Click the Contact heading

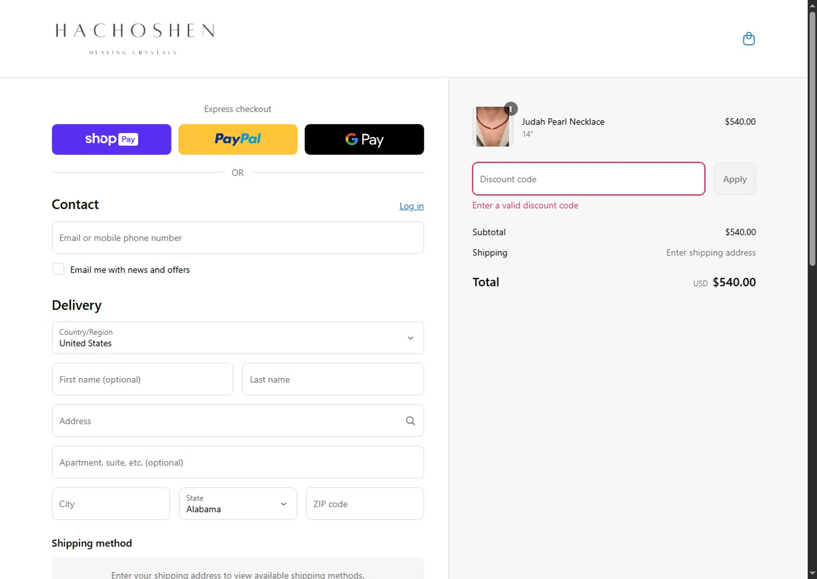(75, 204)
